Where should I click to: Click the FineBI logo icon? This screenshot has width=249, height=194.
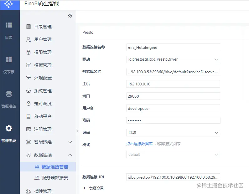click(x=9, y=4)
